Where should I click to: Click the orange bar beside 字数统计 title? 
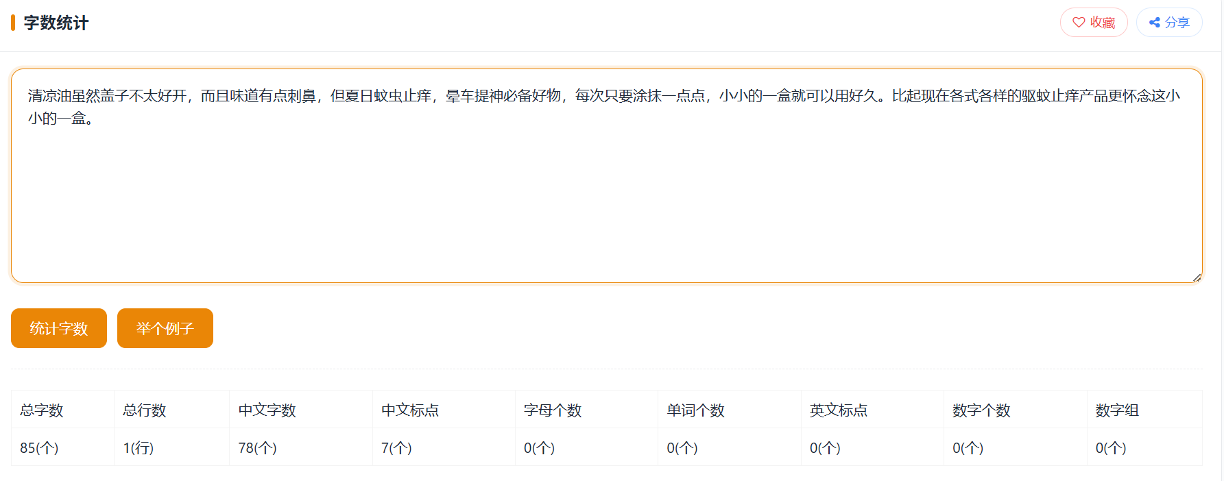tap(13, 23)
